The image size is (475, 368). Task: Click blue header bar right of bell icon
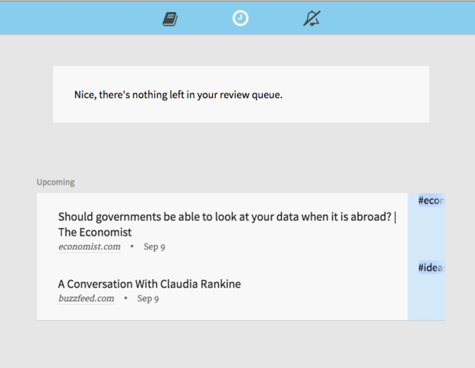pyautogui.click(x=395, y=17)
